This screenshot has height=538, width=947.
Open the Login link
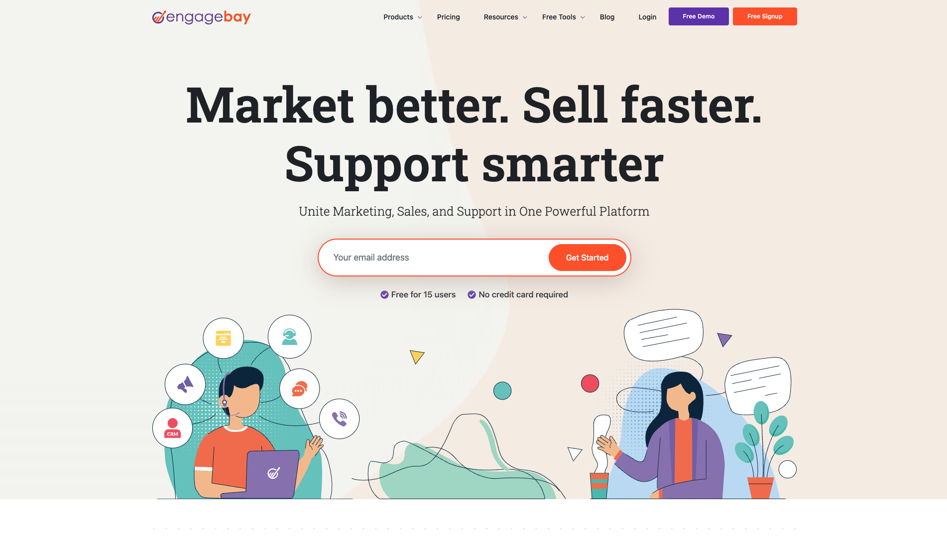click(x=647, y=17)
